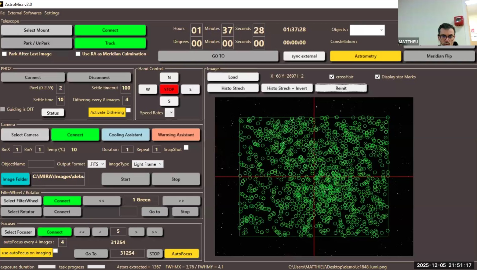Click the previous filter << button

point(101,201)
